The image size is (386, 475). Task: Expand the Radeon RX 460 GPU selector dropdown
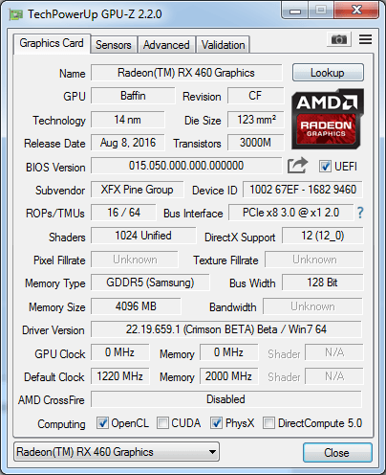coord(117,452)
